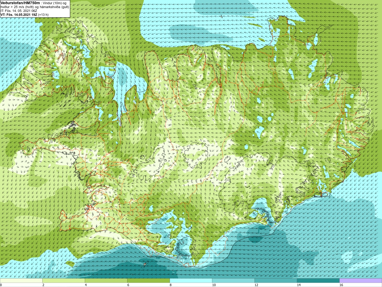Viewport: 382px width, 287px height.
Task: Click the legend scale label '14'
Action: pos(299,285)
